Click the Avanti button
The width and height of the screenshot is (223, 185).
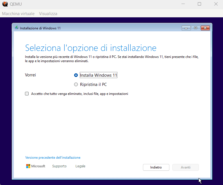coord(185,167)
